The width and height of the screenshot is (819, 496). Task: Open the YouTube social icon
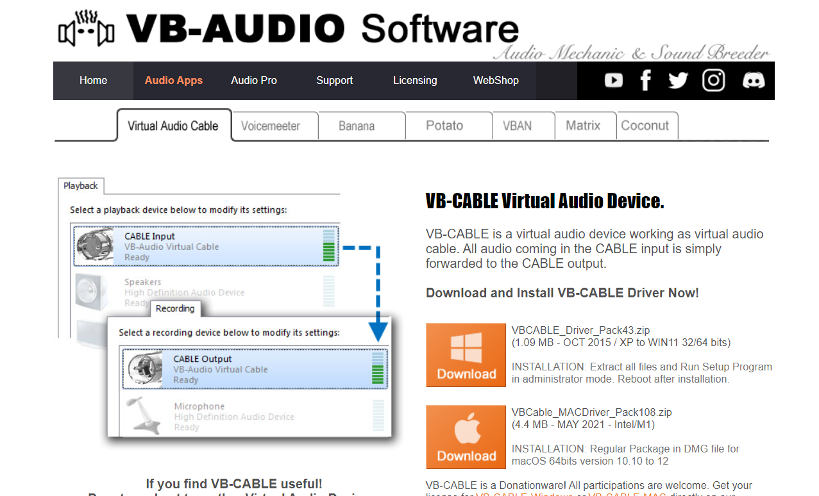614,80
